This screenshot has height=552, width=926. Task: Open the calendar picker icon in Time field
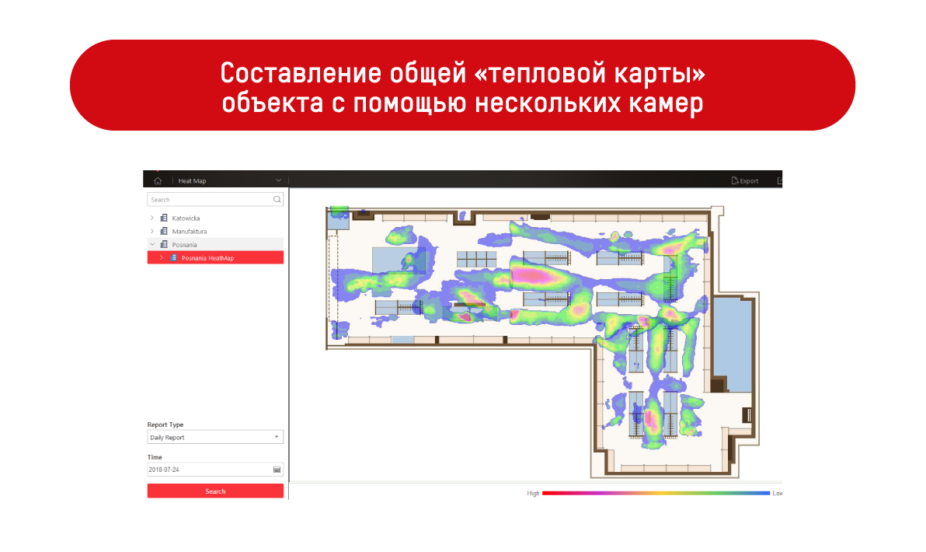[x=277, y=470]
